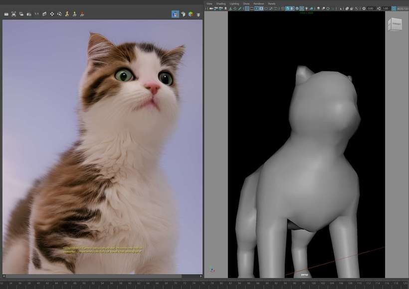Click the first icon in image viewer toolbar
The image size is (409, 289).
6,14
